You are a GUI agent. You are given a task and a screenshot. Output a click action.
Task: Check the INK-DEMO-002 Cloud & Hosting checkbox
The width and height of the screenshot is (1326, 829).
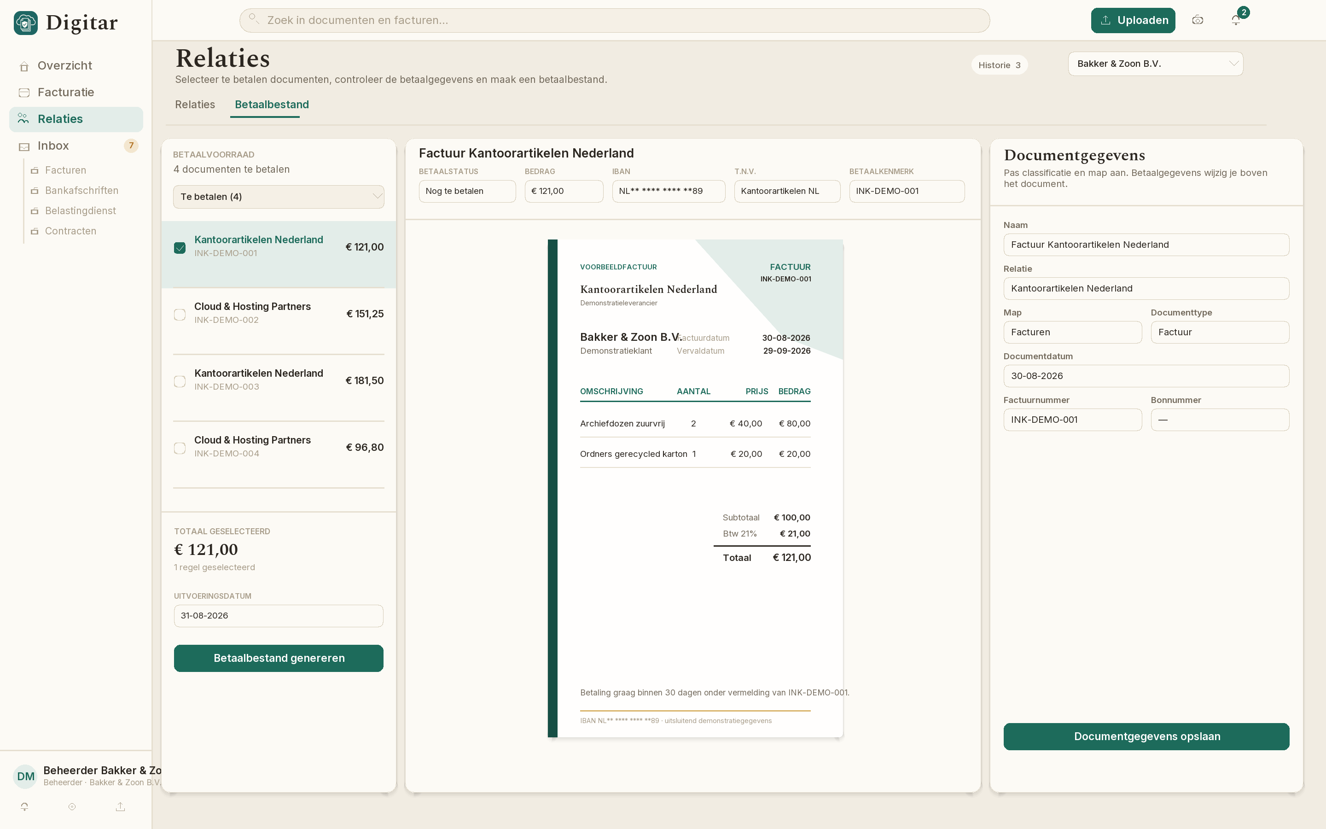coord(180,315)
